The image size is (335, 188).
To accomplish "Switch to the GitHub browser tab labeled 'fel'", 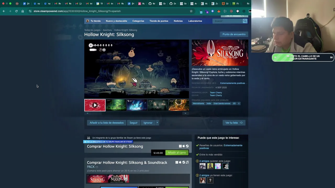I will coord(152,4).
